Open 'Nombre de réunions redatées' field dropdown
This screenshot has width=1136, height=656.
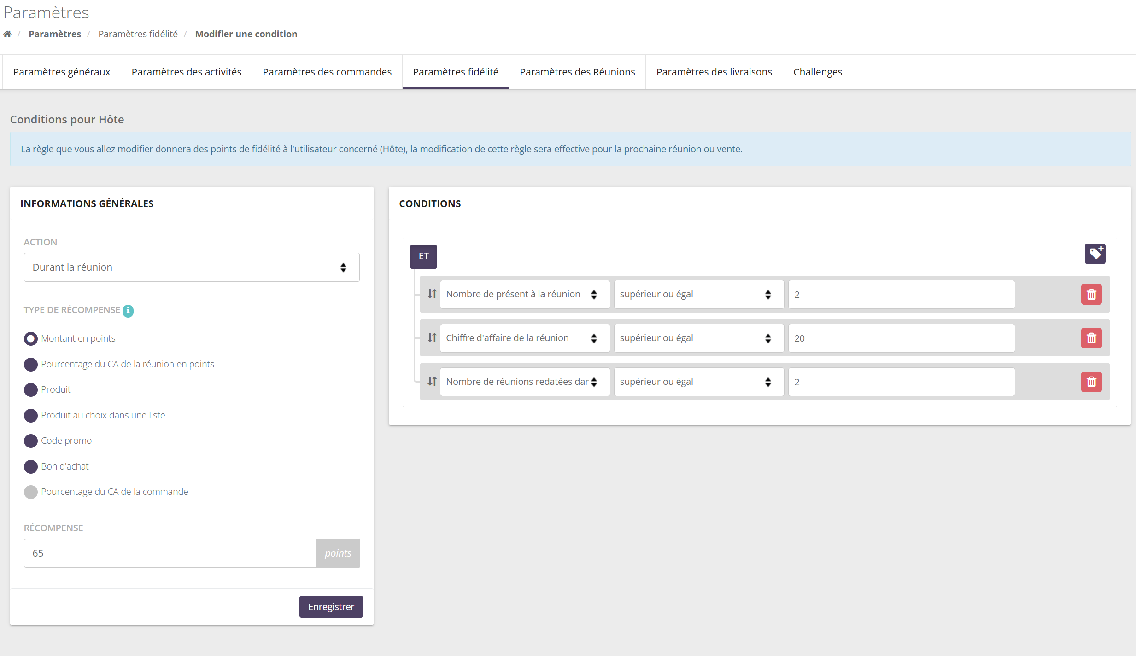(525, 382)
